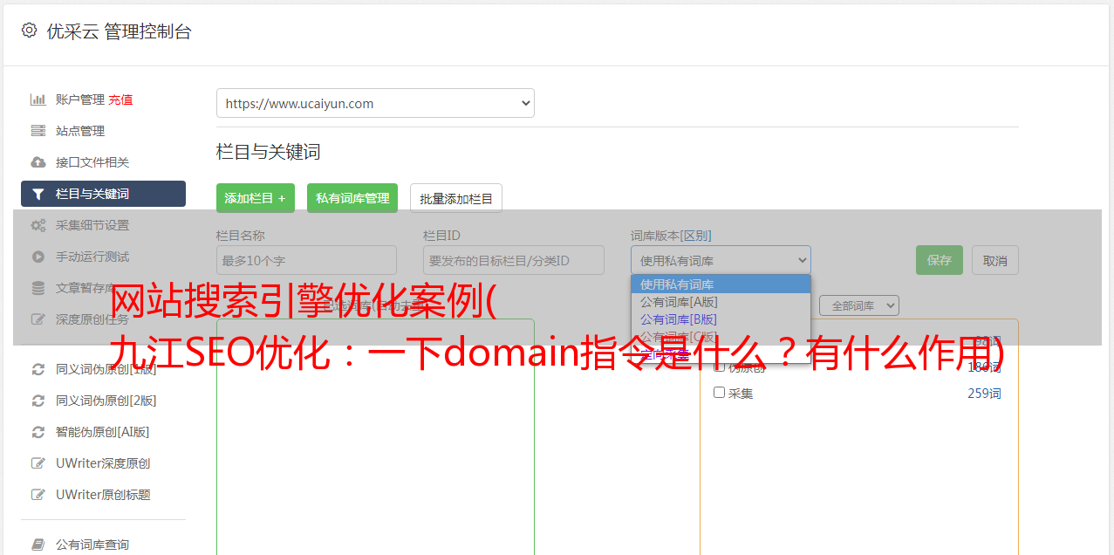Focus the 栏目ID input field

click(514, 260)
